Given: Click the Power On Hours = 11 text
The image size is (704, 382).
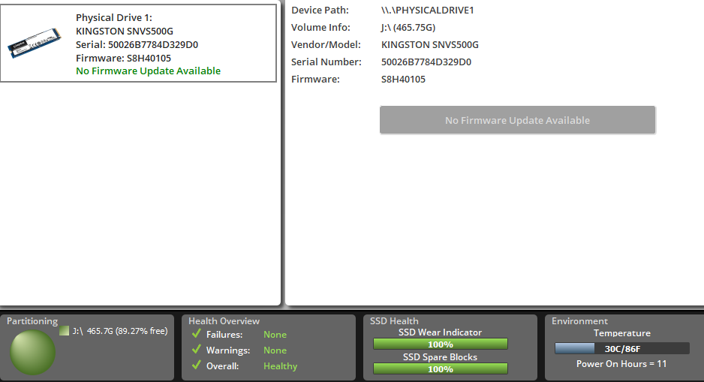Looking at the screenshot, I should click(x=622, y=363).
